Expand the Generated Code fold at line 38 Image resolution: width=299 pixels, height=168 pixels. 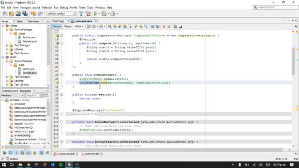click(x=62, y=114)
